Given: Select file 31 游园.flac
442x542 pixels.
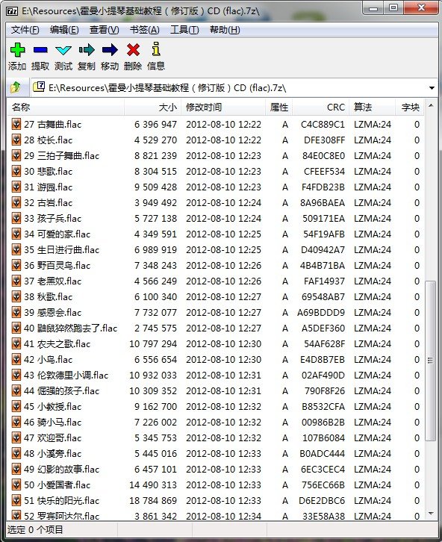Looking at the screenshot, I should pyautogui.click(x=48, y=187).
